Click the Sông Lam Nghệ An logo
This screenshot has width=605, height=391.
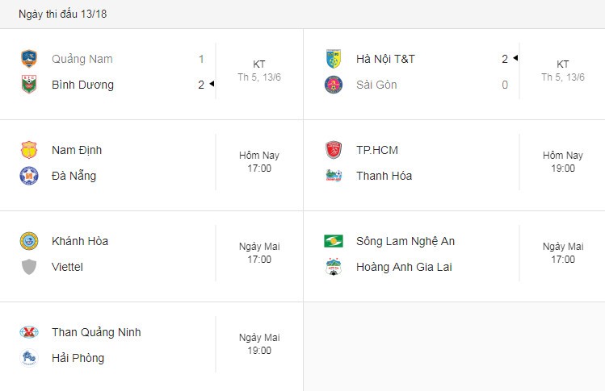[x=334, y=241]
